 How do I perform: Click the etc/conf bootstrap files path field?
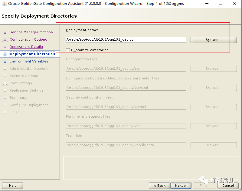[x=126, y=88]
